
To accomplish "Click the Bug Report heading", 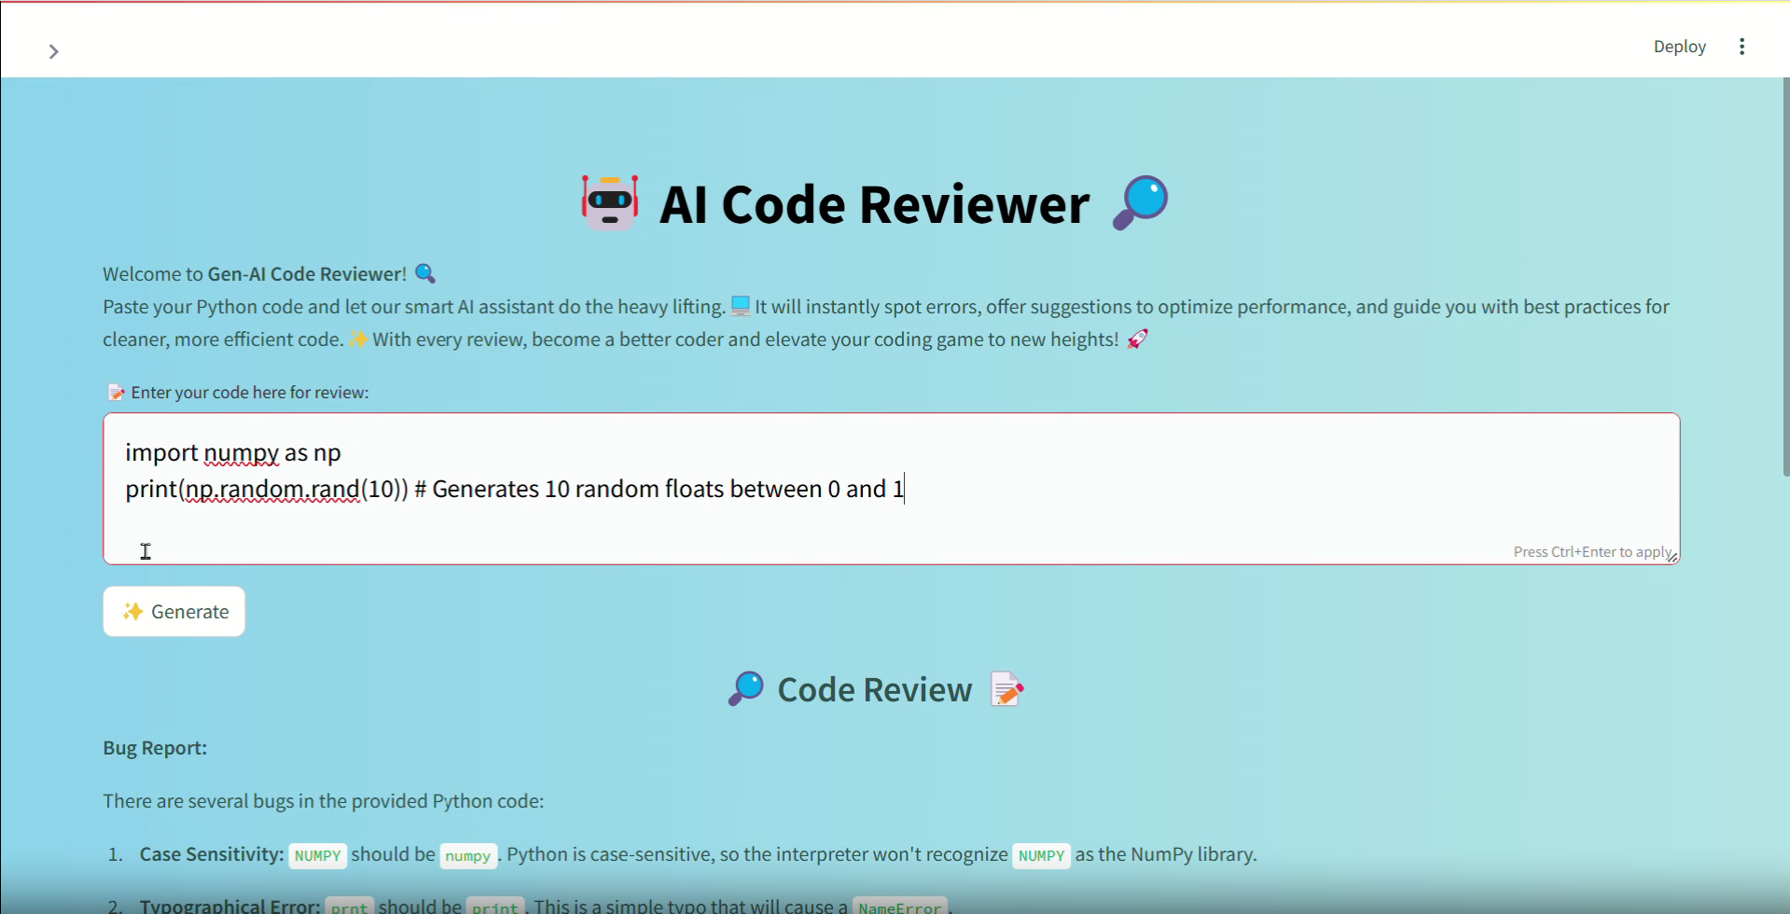I will 155,748.
